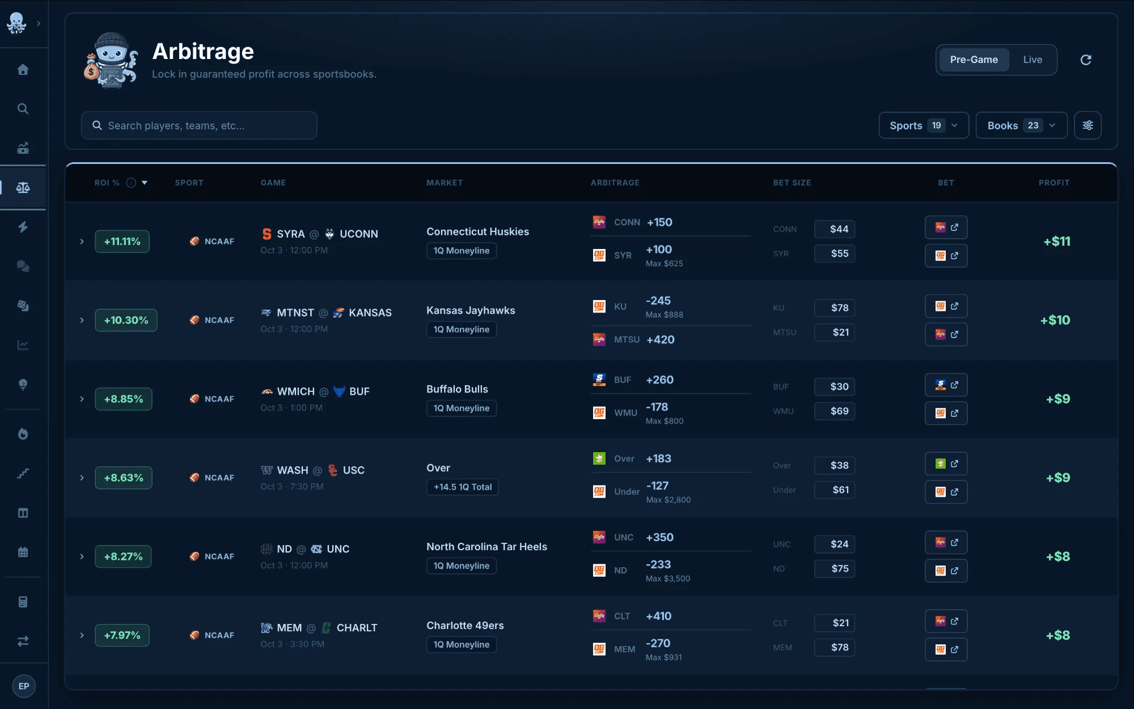Click the trend staircase sidebar icon
Image resolution: width=1134 pixels, height=709 pixels.
(23, 474)
